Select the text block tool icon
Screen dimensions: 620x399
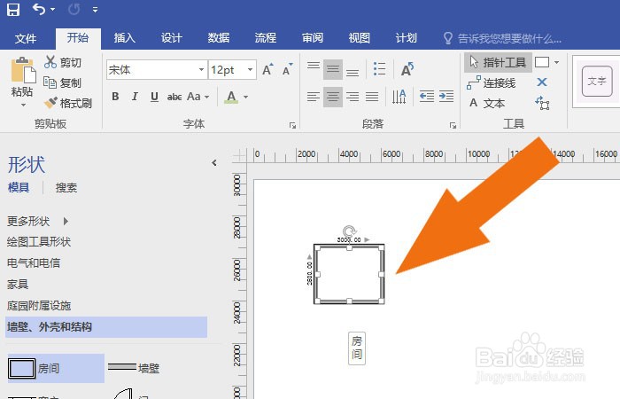(x=542, y=104)
